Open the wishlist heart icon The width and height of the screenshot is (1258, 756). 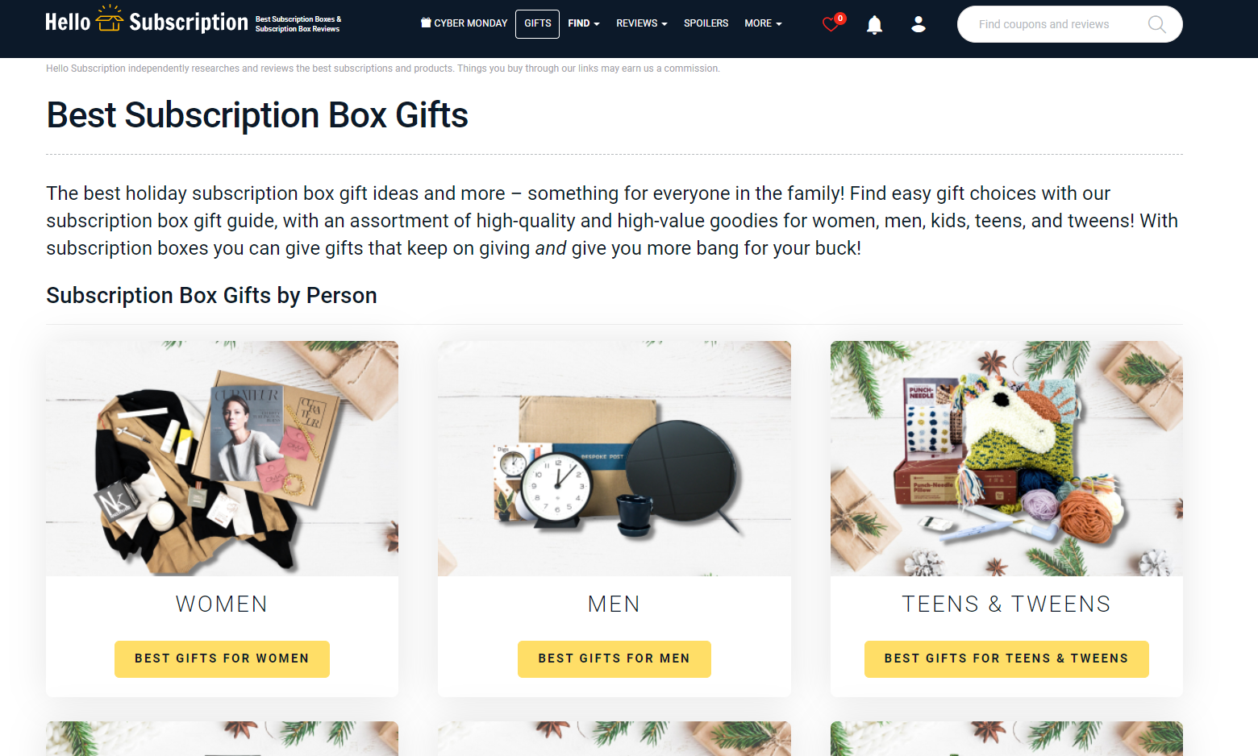[x=831, y=24]
